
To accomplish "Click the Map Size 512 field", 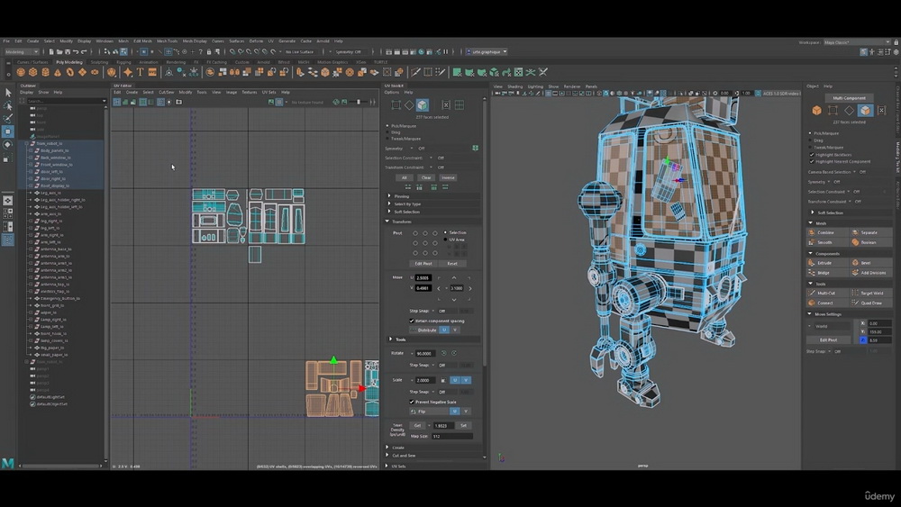I will pos(452,437).
